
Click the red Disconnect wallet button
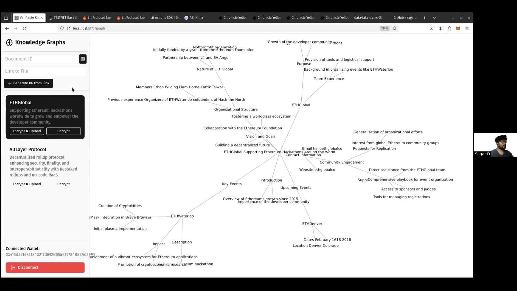45,268
